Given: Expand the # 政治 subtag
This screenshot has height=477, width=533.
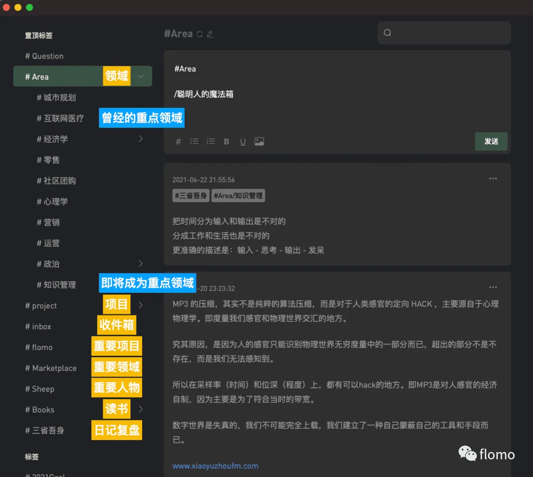Looking at the screenshot, I should pos(140,264).
